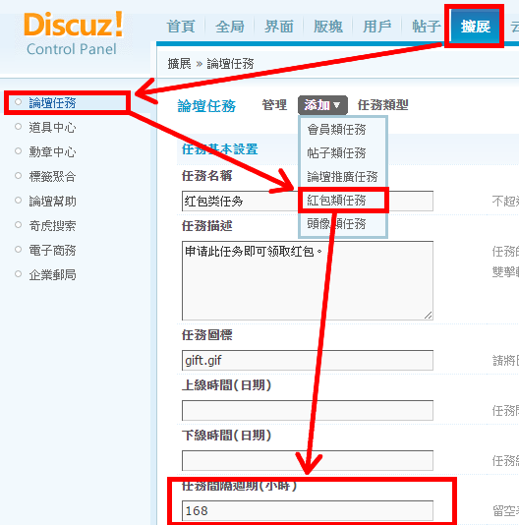Choose 論壇推廣任務 from the dropdown

(x=342, y=176)
